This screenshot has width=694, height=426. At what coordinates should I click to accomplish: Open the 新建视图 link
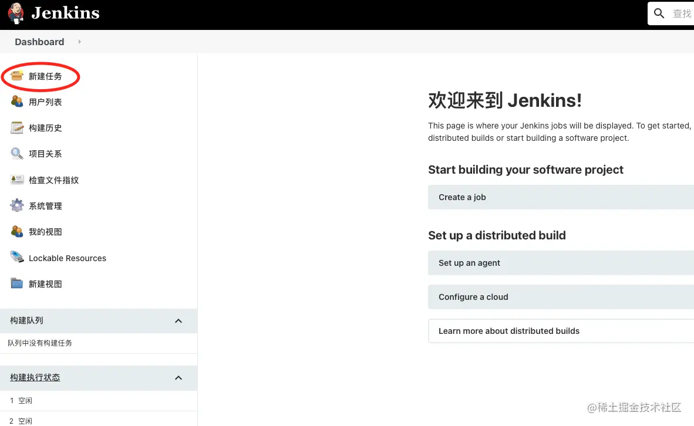coord(45,284)
